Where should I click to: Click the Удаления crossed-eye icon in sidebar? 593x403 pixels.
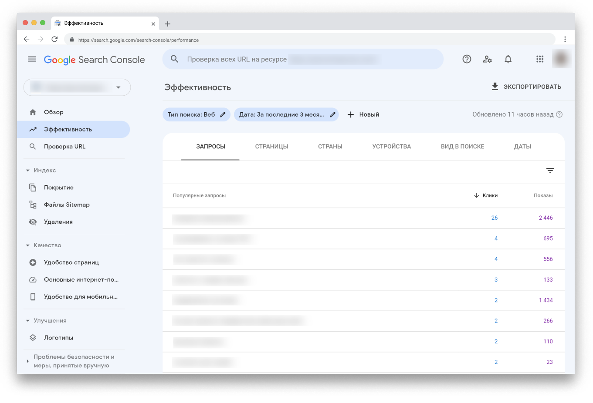pyautogui.click(x=33, y=222)
